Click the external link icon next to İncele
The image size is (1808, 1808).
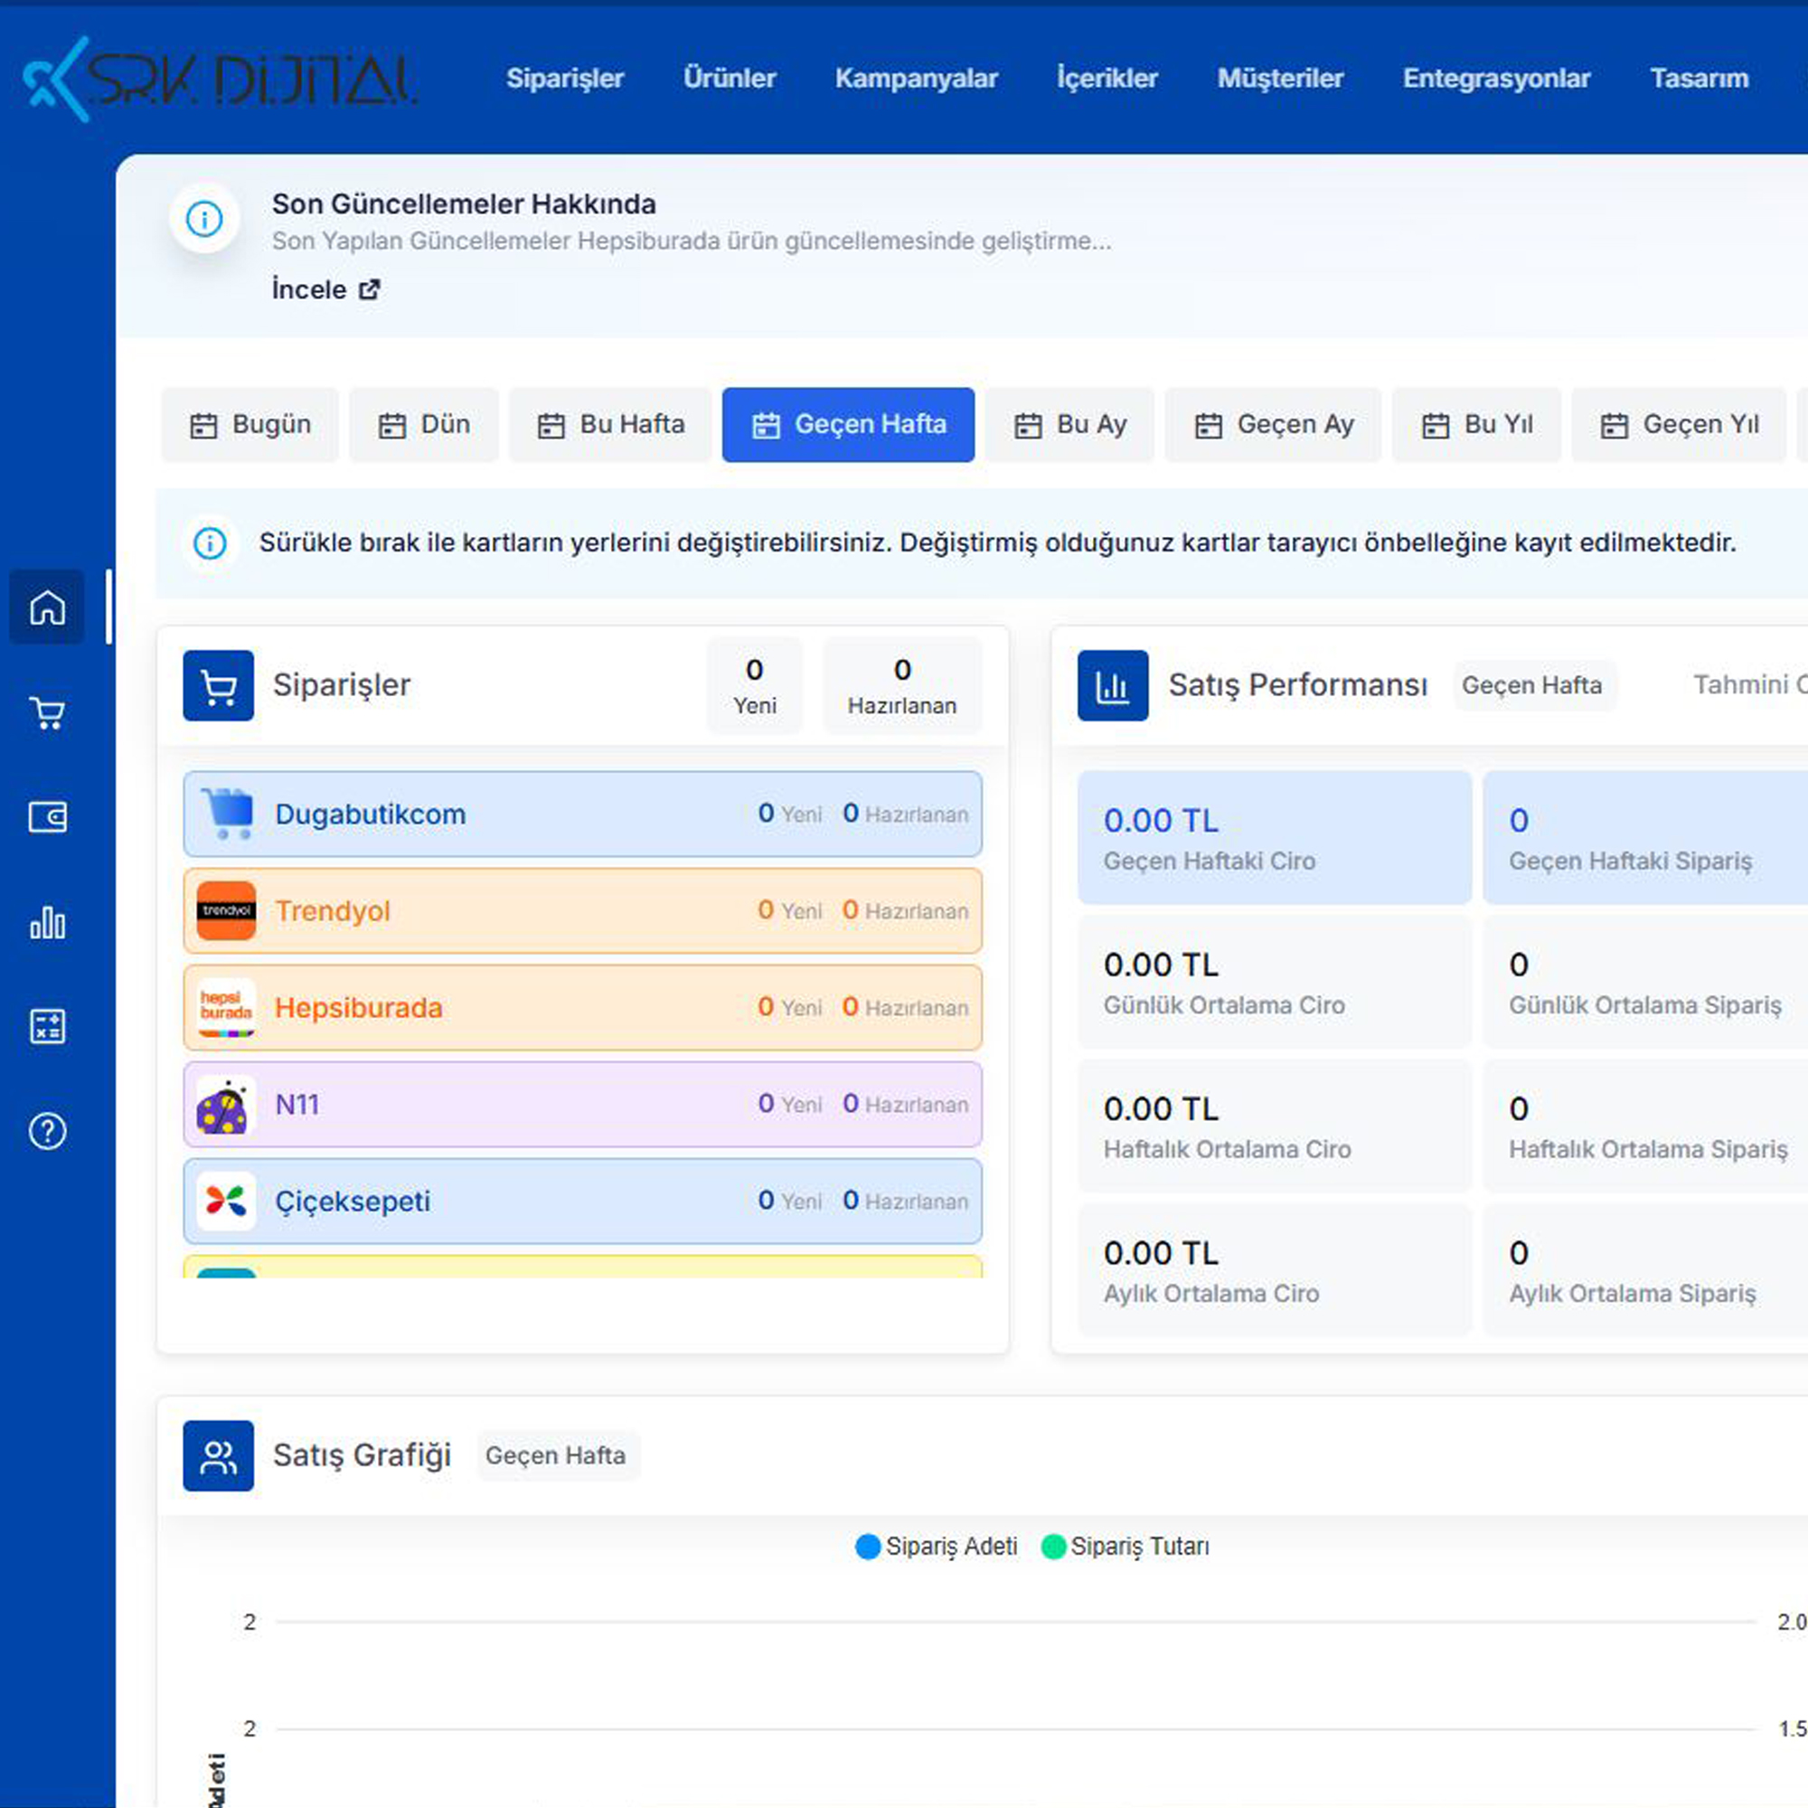370,289
